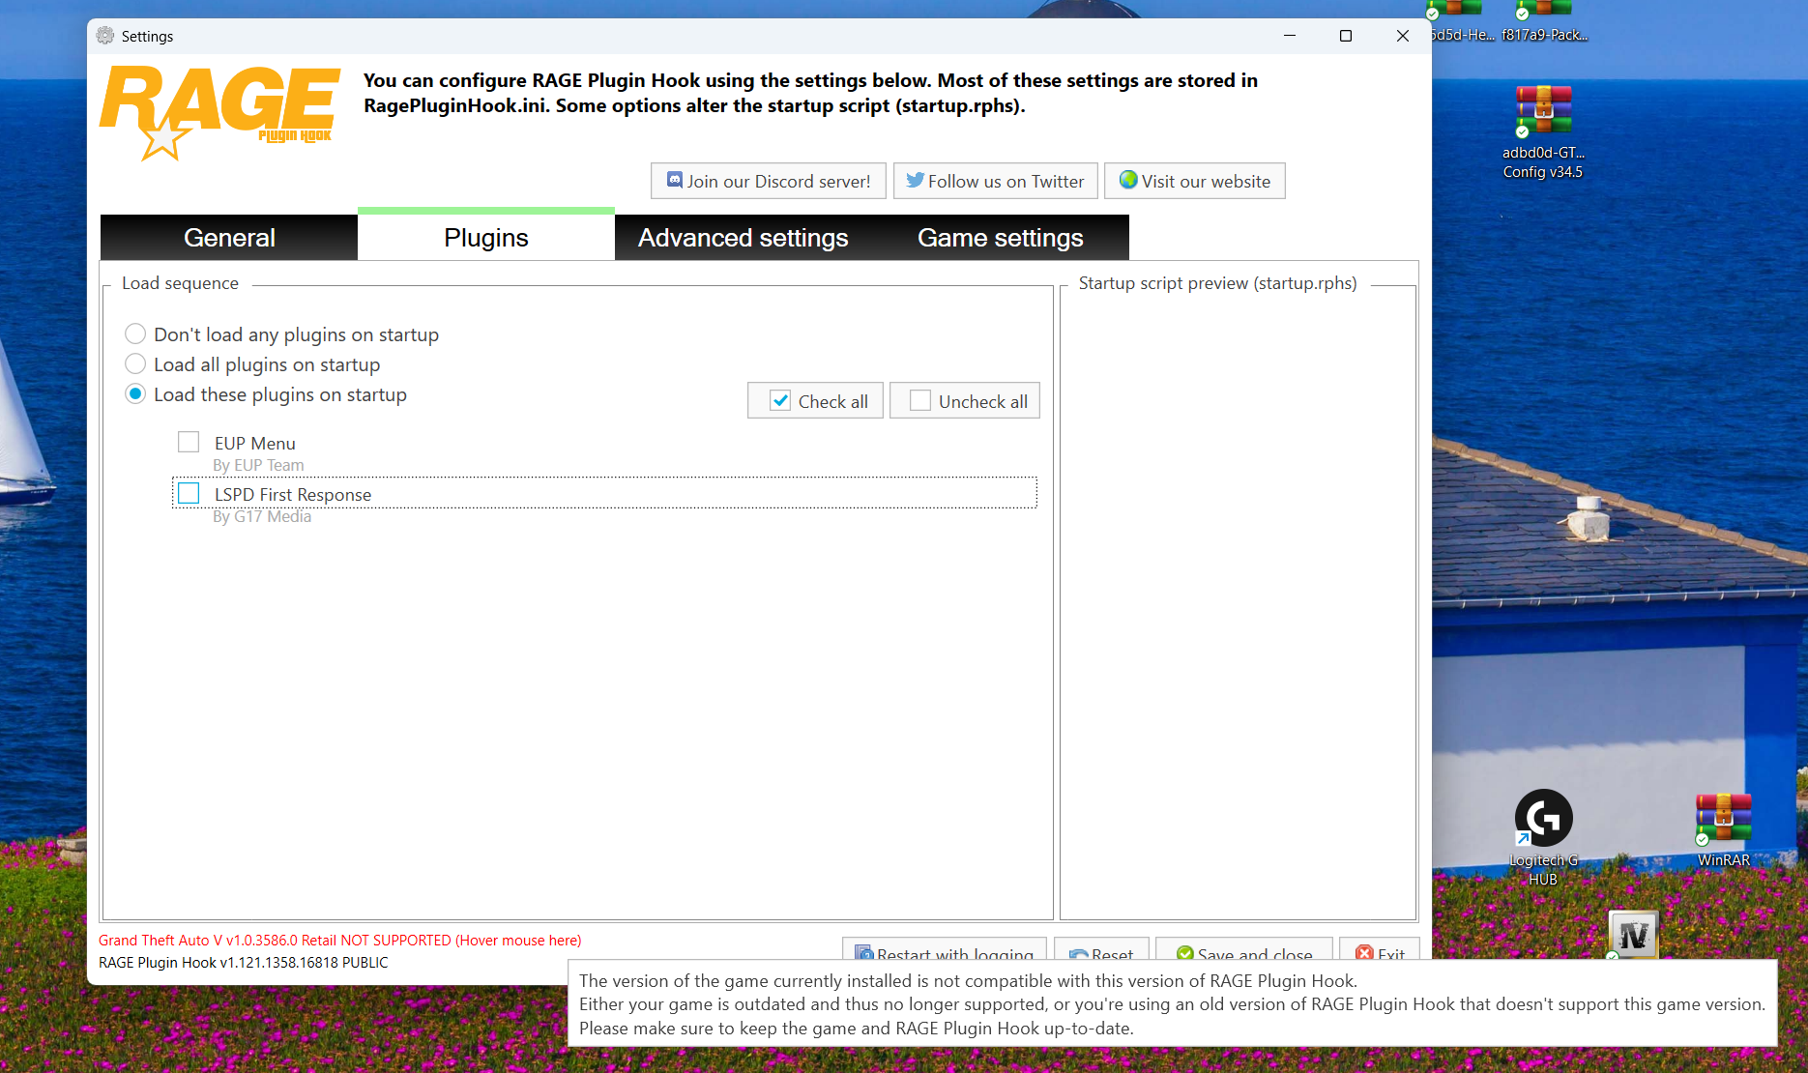This screenshot has width=1808, height=1073.
Task: Click the 'Load sequence' group label
Action: (180, 283)
